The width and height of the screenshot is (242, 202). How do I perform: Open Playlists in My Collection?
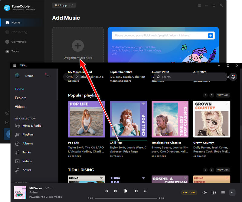[x=24, y=134]
